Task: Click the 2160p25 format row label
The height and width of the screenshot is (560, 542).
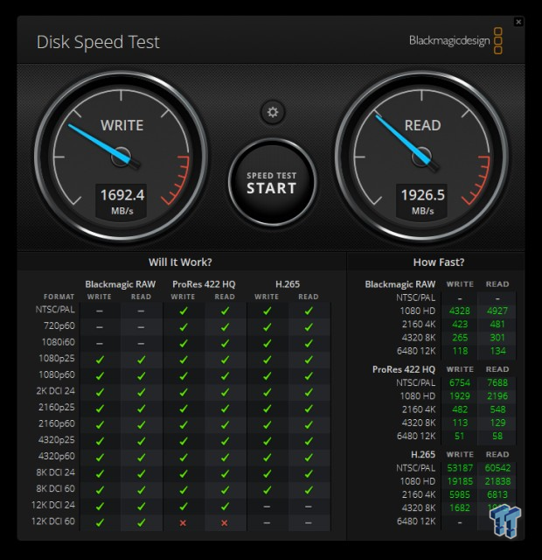Action: 57,407
